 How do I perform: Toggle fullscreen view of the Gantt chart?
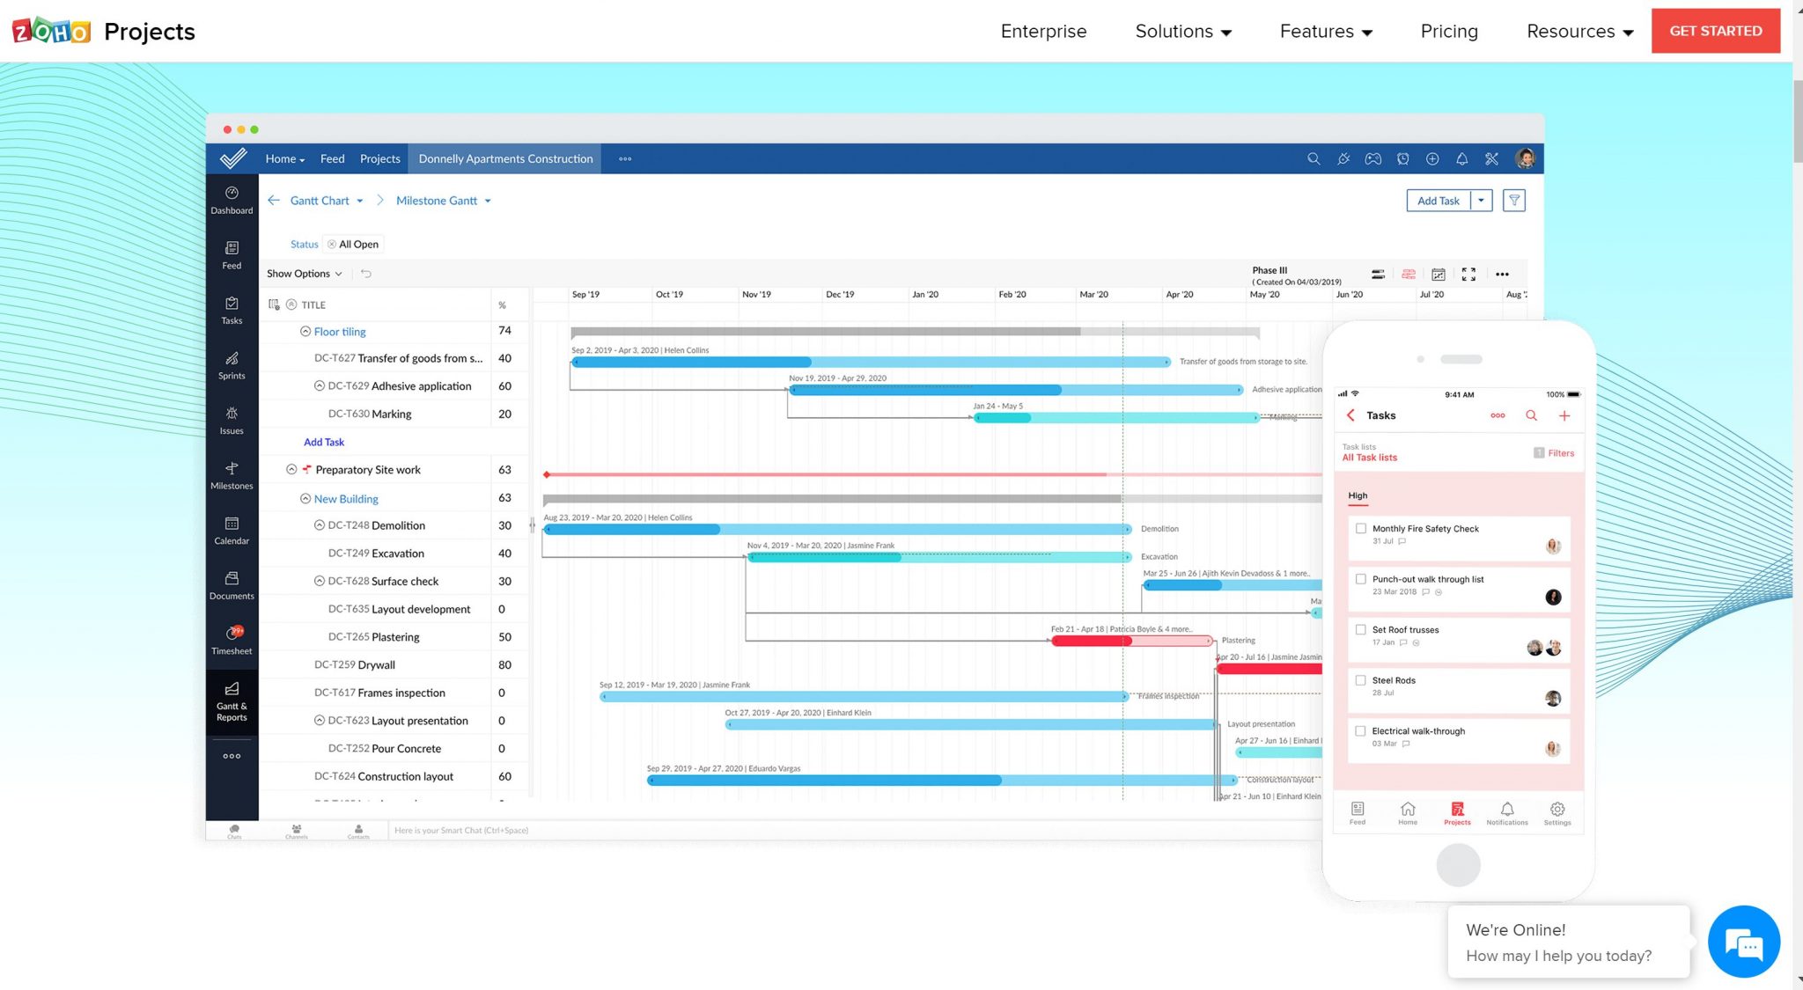pyautogui.click(x=1468, y=275)
